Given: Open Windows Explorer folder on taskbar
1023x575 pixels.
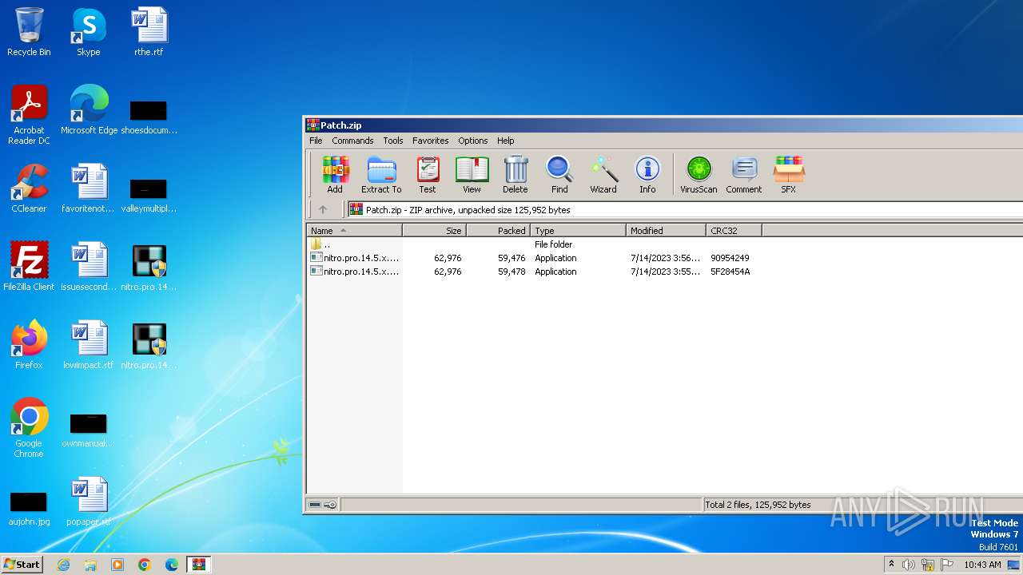Looking at the screenshot, I should [x=90, y=565].
